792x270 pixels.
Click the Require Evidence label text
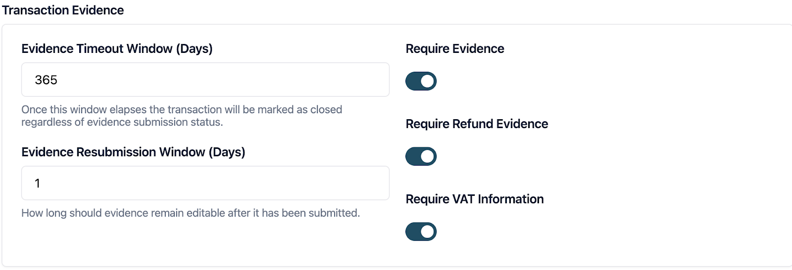tap(454, 48)
